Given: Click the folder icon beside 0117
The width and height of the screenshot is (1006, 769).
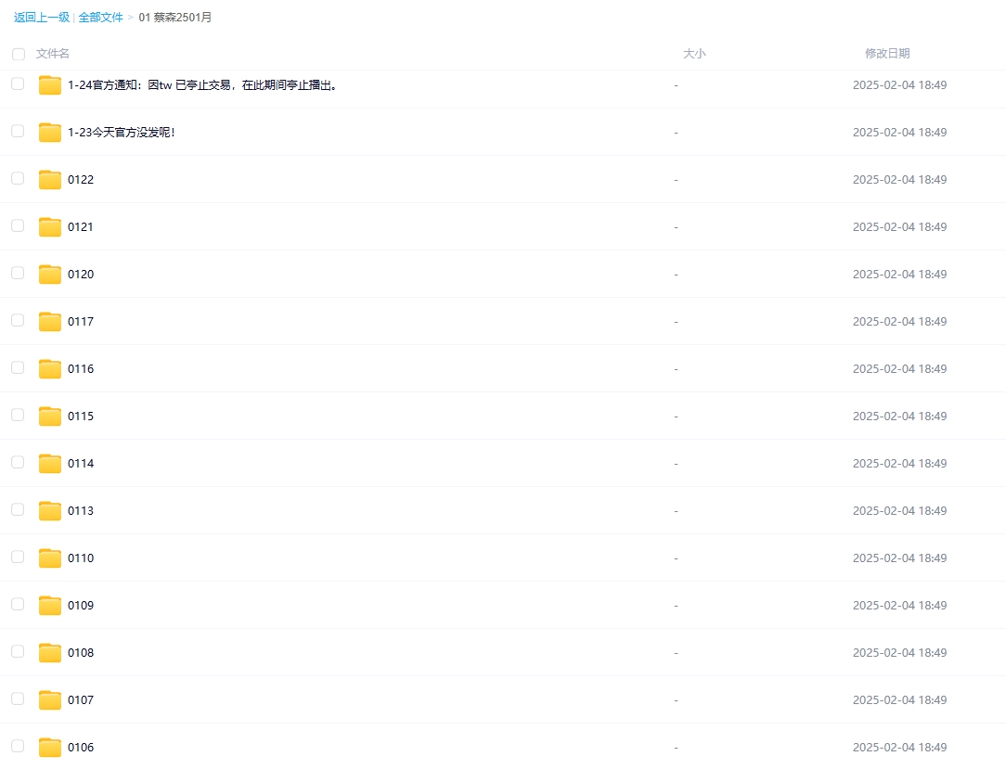Looking at the screenshot, I should 49,320.
